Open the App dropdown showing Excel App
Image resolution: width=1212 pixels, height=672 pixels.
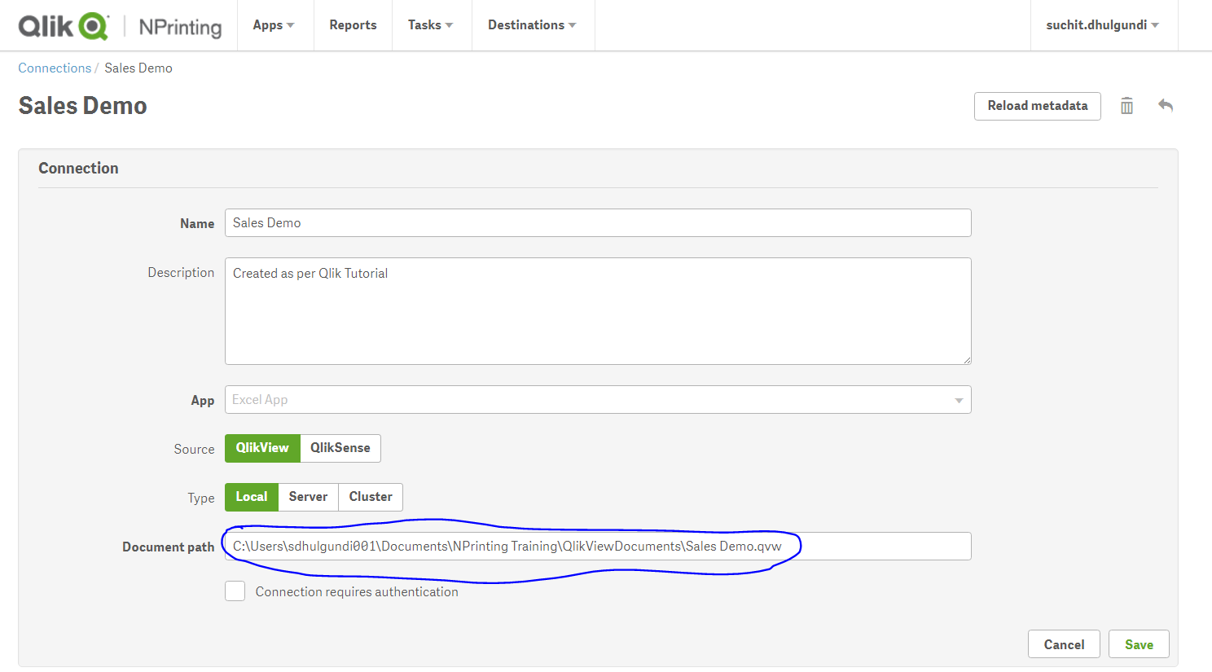tap(598, 400)
